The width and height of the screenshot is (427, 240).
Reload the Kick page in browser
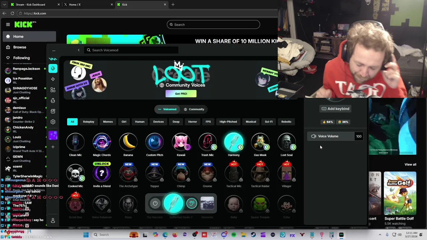[12, 13]
